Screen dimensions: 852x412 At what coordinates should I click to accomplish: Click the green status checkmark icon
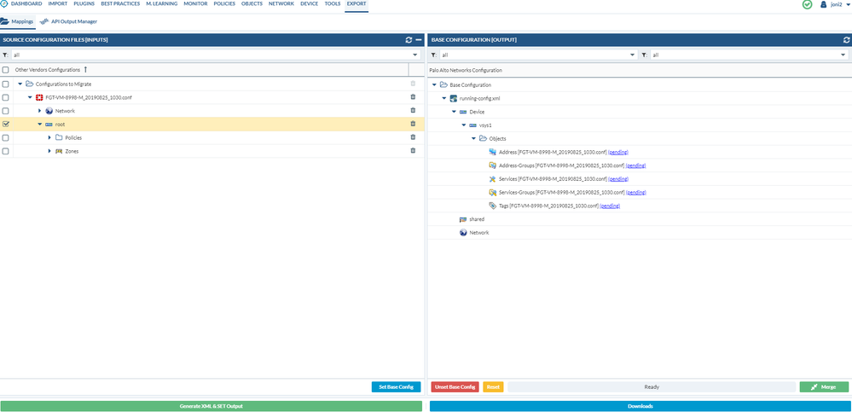(808, 4)
